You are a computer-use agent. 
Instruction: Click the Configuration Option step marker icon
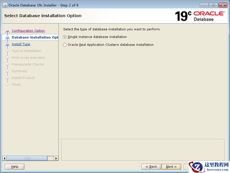(7, 31)
